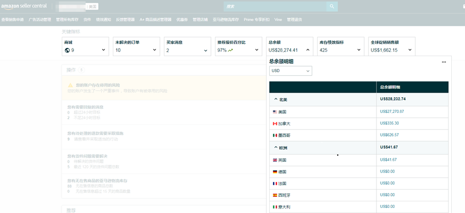This screenshot has height=213, width=465.
Task: Open the USD currency dropdown
Action: 290,71
